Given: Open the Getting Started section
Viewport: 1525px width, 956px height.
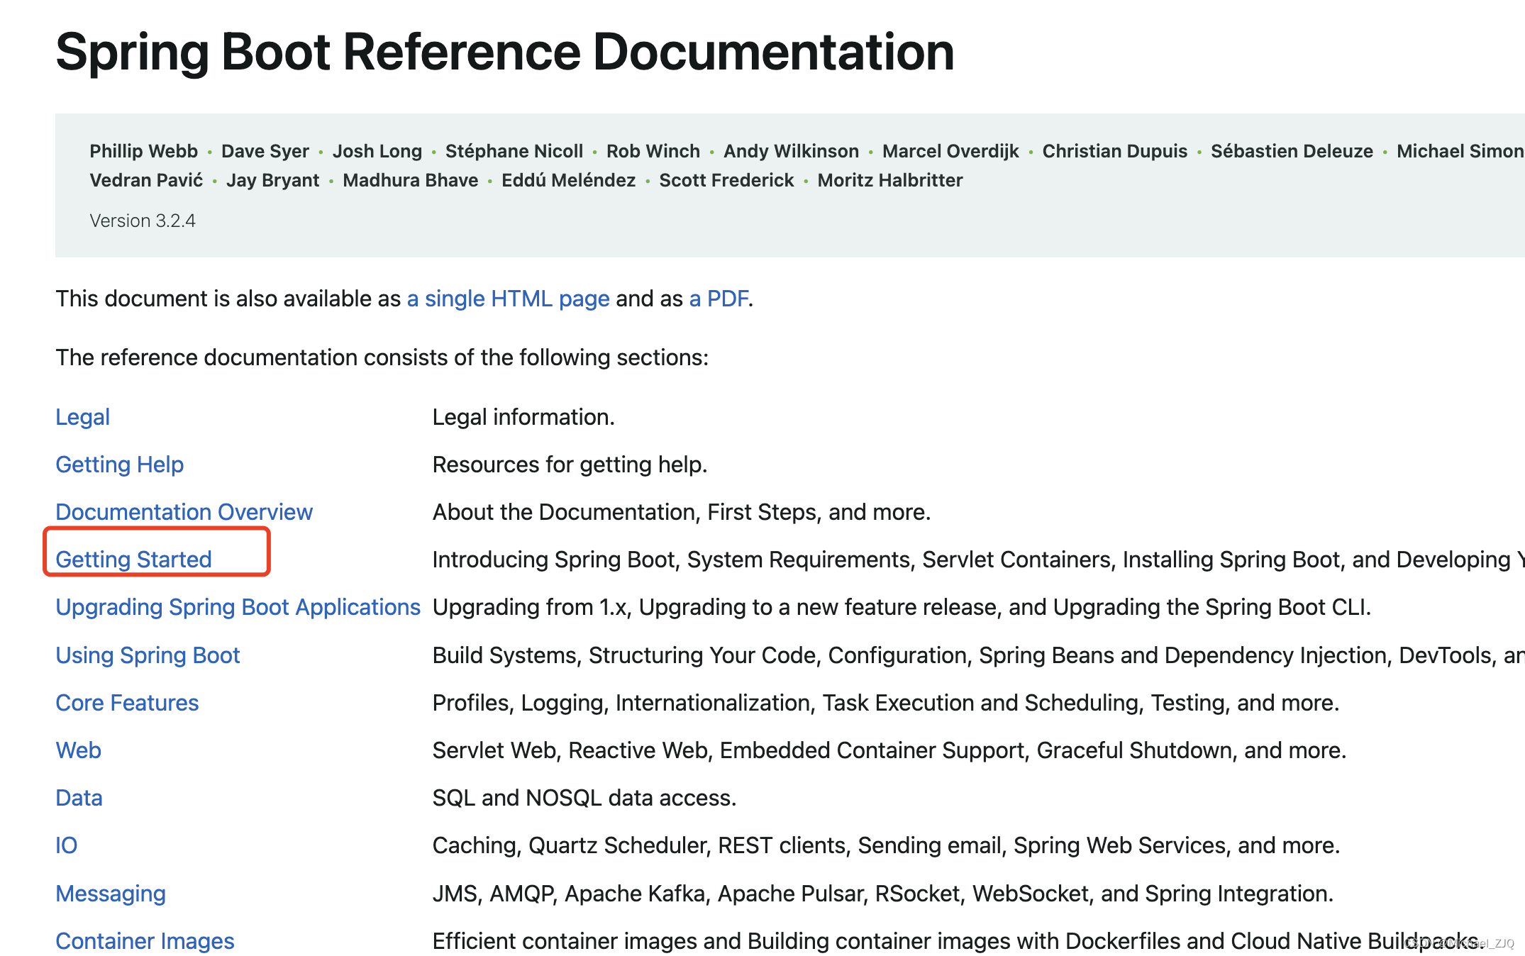Looking at the screenshot, I should click(x=133, y=560).
